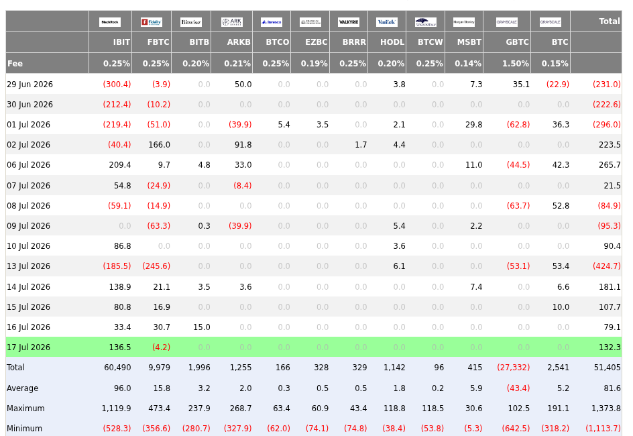Click the Invesco logo icon
The width and height of the screenshot is (633, 436).
point(272,21)
